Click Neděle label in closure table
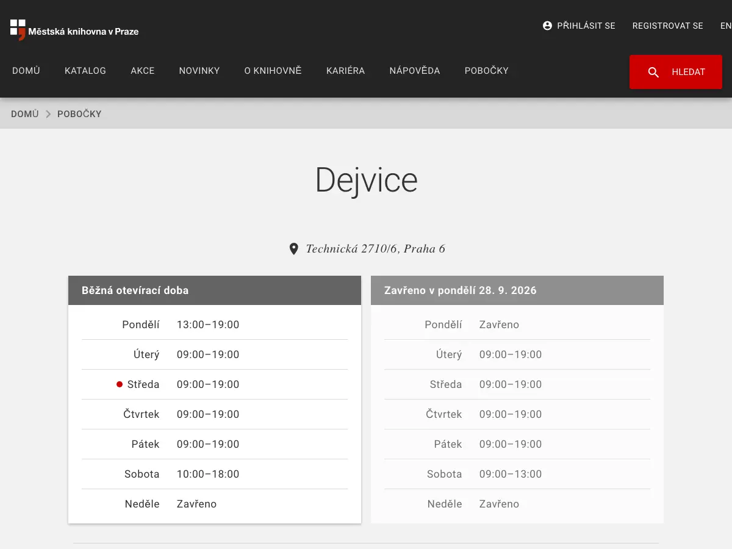Viewport: 732px width, 549px height. tap(445, 504)
